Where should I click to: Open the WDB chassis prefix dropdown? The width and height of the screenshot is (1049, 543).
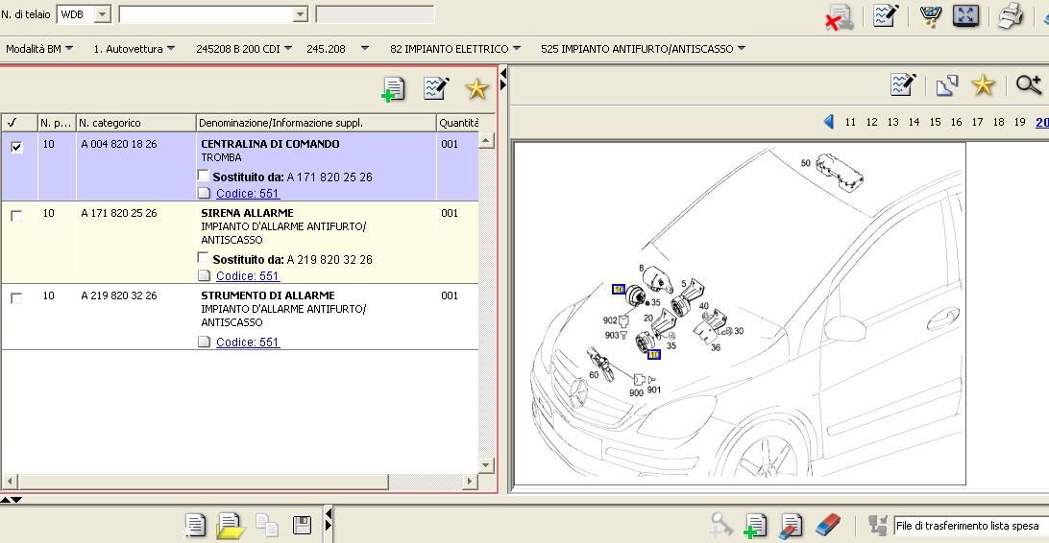point(102,14)
